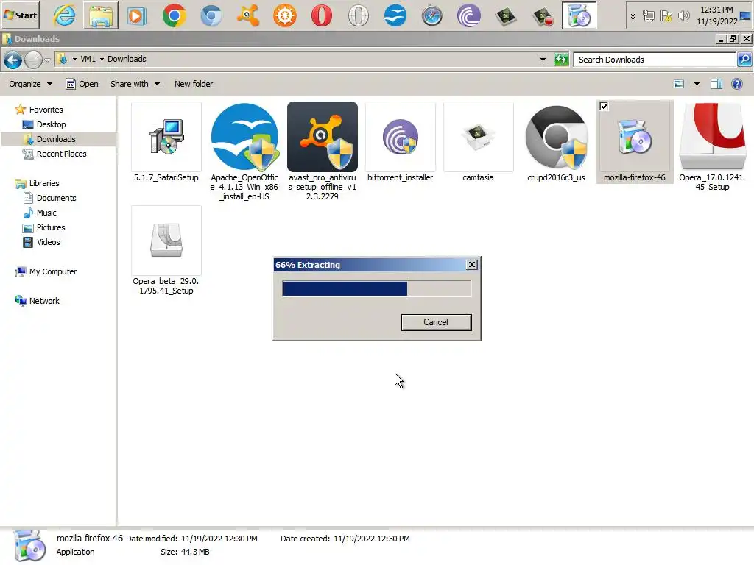Open BitTorrent purple swirl taskbar icon

click(469, 15)
